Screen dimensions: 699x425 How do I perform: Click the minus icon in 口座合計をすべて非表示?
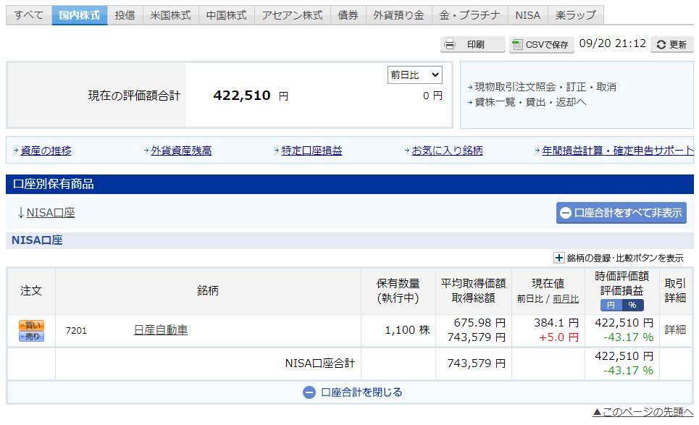(565, 213)
